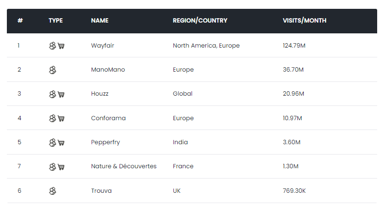The height and width of the screenshot is (208, 385).
Task: Click the shopping cart icon in Houzz row
Action: tap(61, 94)
